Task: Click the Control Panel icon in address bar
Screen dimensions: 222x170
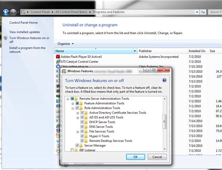Action: click(23, 12)
